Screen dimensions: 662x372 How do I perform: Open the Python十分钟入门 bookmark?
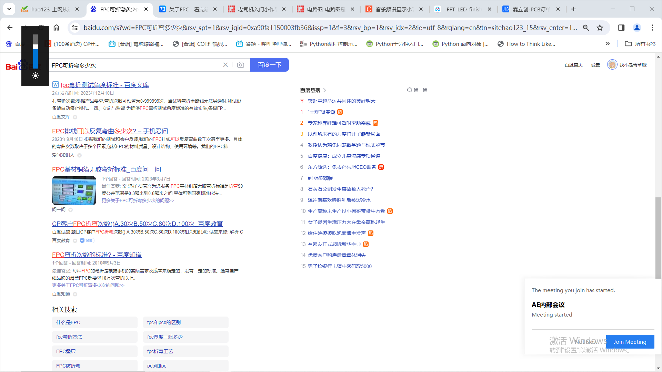pos(394,44)
